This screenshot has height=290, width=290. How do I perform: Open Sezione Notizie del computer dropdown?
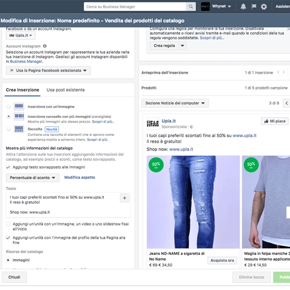pyautogui.click(x=175, y=103)
